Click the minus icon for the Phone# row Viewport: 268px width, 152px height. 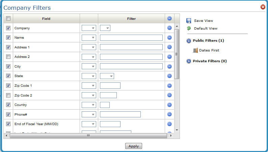[169, 114]
